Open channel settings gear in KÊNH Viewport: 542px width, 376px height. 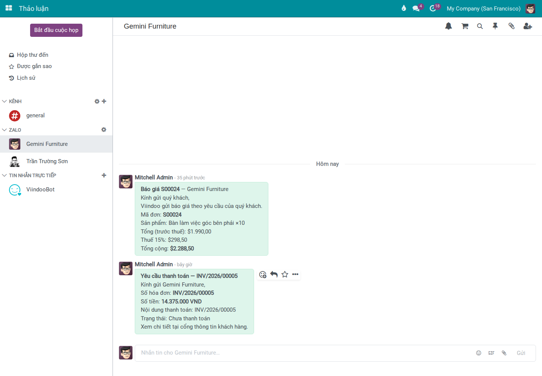97,101
